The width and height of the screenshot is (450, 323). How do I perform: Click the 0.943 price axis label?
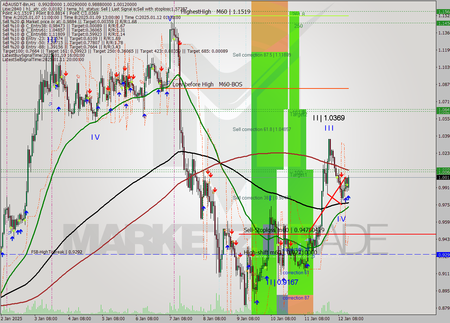click(443, 239)
